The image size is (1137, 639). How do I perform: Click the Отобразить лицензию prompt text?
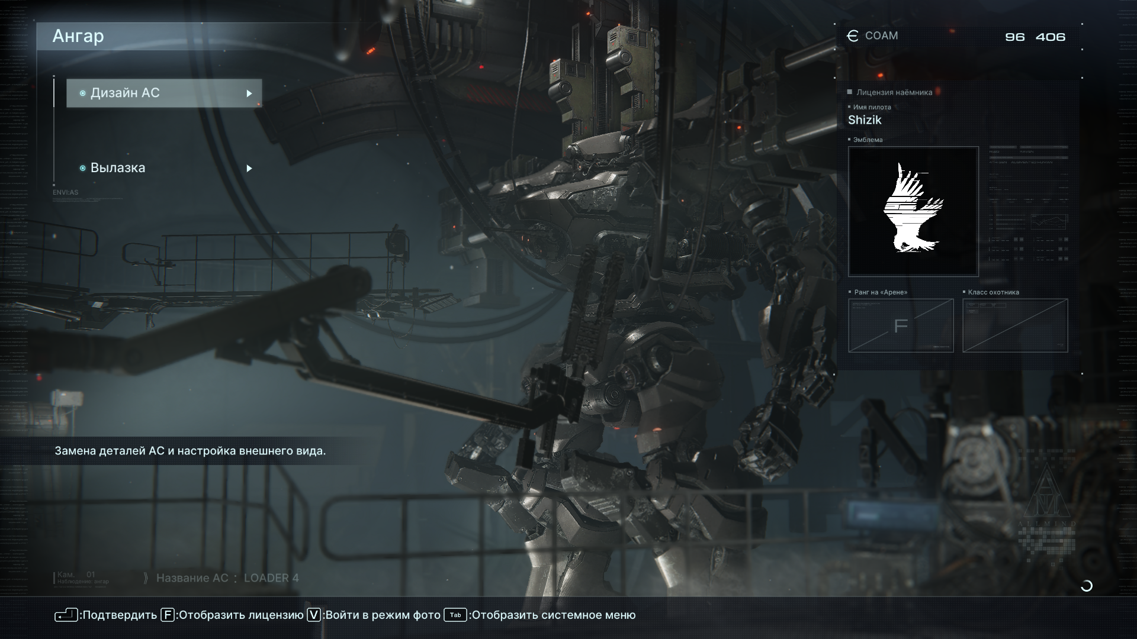[241, 615]
